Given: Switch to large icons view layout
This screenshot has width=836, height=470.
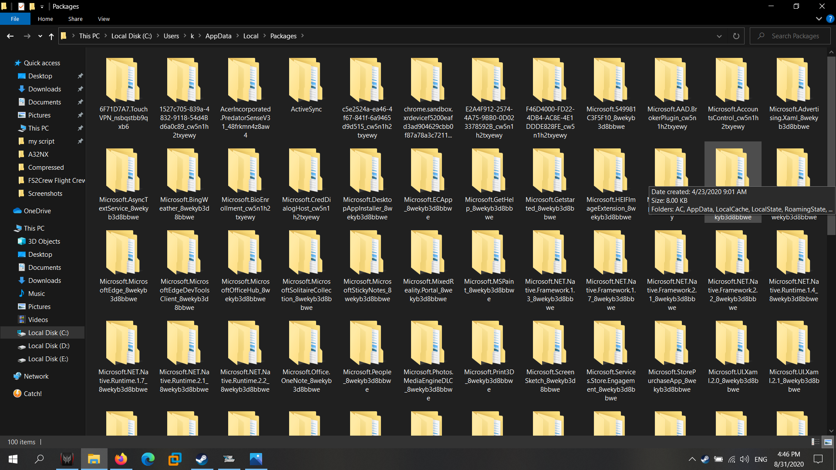Looking at the screenshot, I should 828,442.
